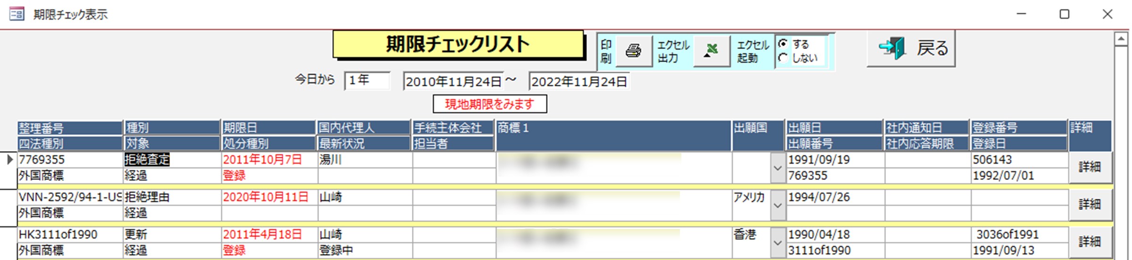1132x260 pixels.
Task: Click start date field 2010年11月24日
Action: click(453, 81)
